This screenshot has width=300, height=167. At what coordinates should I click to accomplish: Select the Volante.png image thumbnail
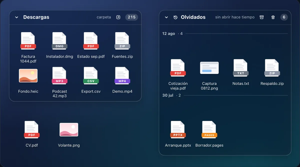[x=69, y=130]
